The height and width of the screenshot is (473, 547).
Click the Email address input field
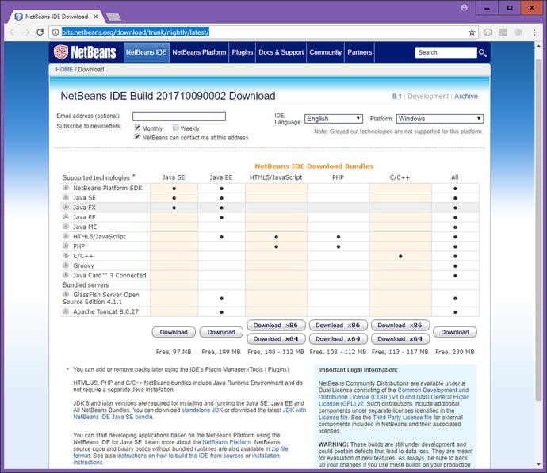coord(179,116)
